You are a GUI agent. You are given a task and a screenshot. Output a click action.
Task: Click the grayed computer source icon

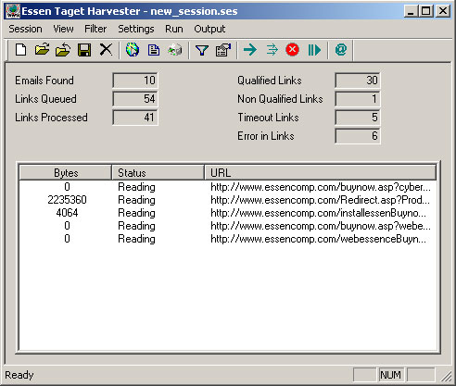pyautogui.click(x=174, y=50)
